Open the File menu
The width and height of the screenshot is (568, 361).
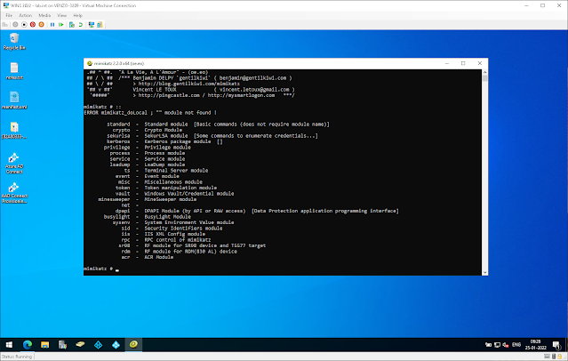point(9,15)
